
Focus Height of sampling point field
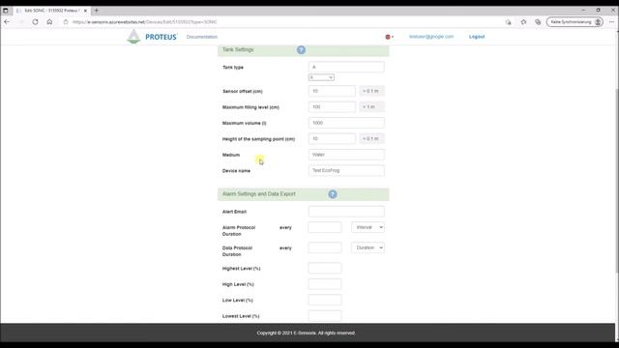pyautogui.click(x=332, y=138)
